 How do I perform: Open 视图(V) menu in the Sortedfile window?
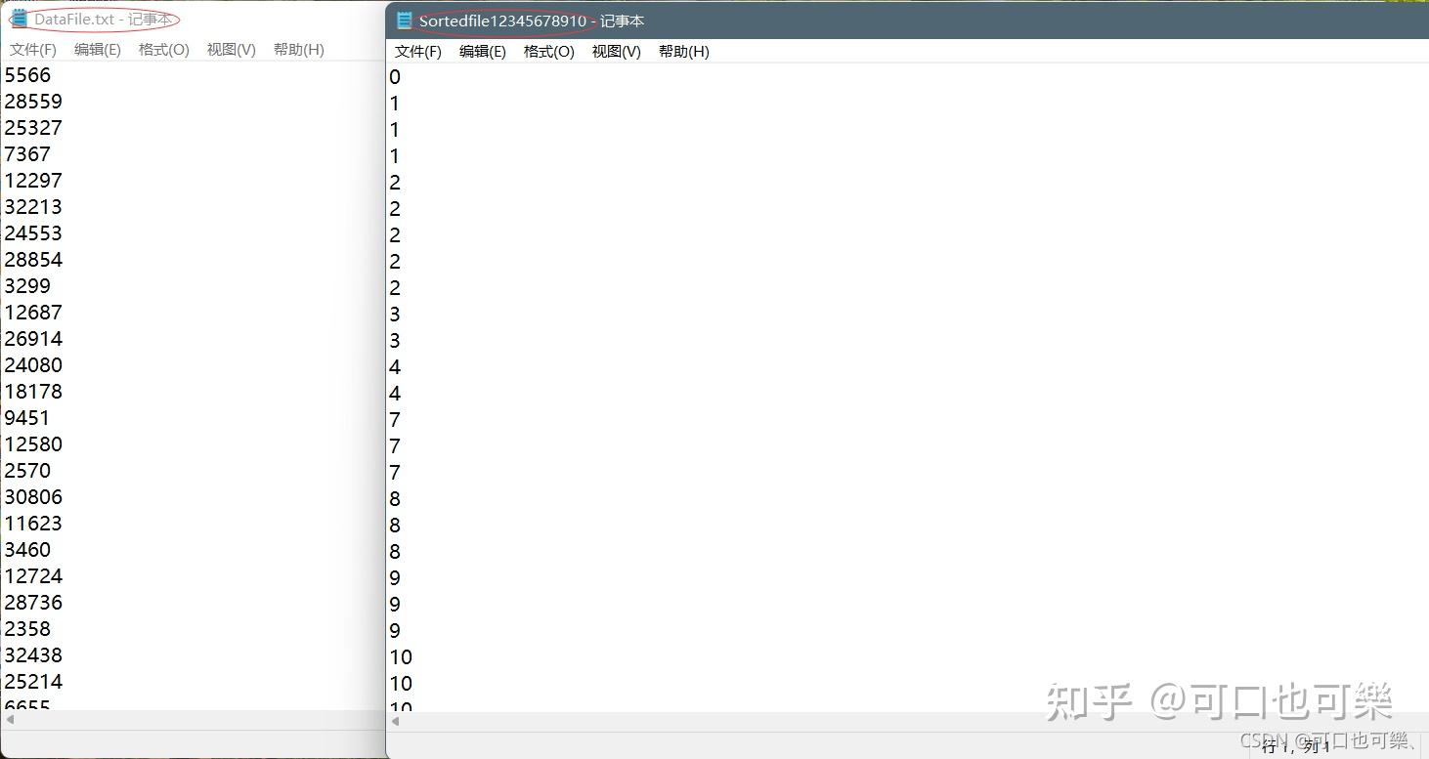click(616, 52)
